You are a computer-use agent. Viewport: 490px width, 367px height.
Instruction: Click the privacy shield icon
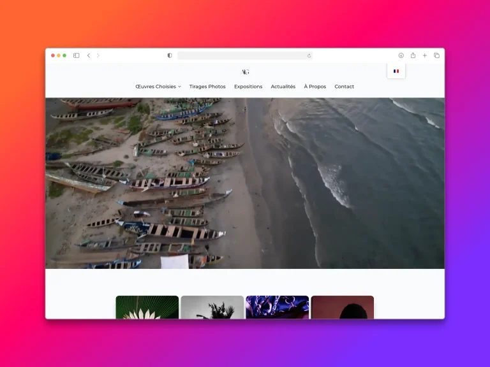tap(170, 55)
